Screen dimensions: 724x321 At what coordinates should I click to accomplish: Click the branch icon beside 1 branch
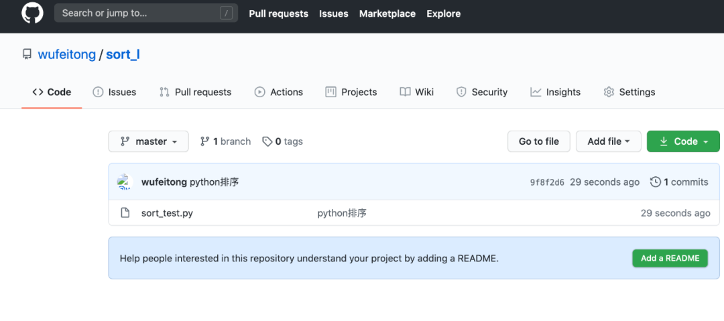[205, 141]
